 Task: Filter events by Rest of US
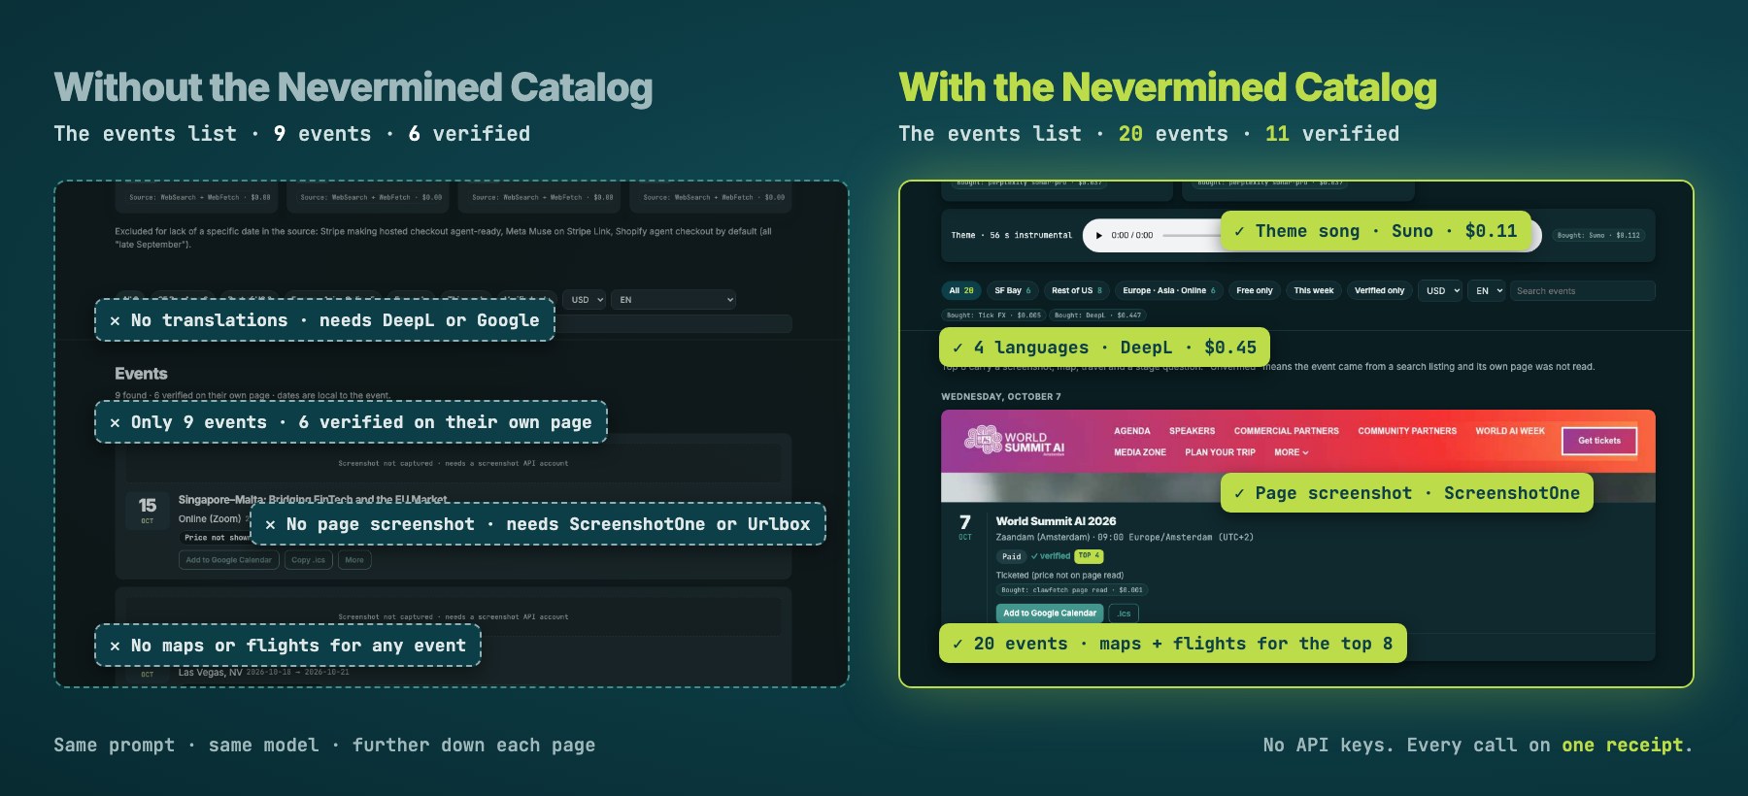(1077, 290)
